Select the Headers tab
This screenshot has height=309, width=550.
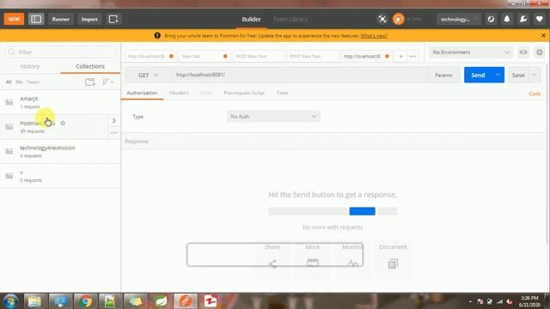pyautogui.click(x=179, y=93)
